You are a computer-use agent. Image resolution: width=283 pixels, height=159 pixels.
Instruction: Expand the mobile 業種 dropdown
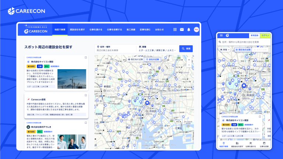(x=225, y=50)
